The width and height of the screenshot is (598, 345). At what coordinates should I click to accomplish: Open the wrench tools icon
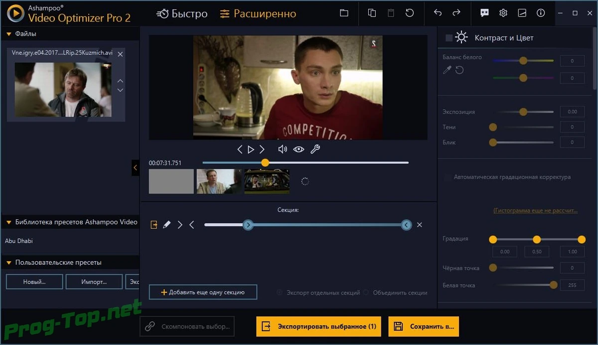tap(315, 149)
